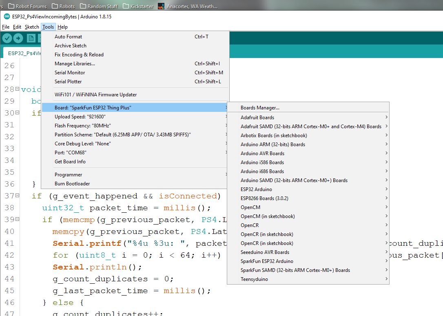Image resolution: width=443 pixels, height=316 pixels.
Task: Expand Adafruit SAMD Cortex-M0+ and Cortex-M4 Boards
Action: pyautogui.click(x=308, y=127)
